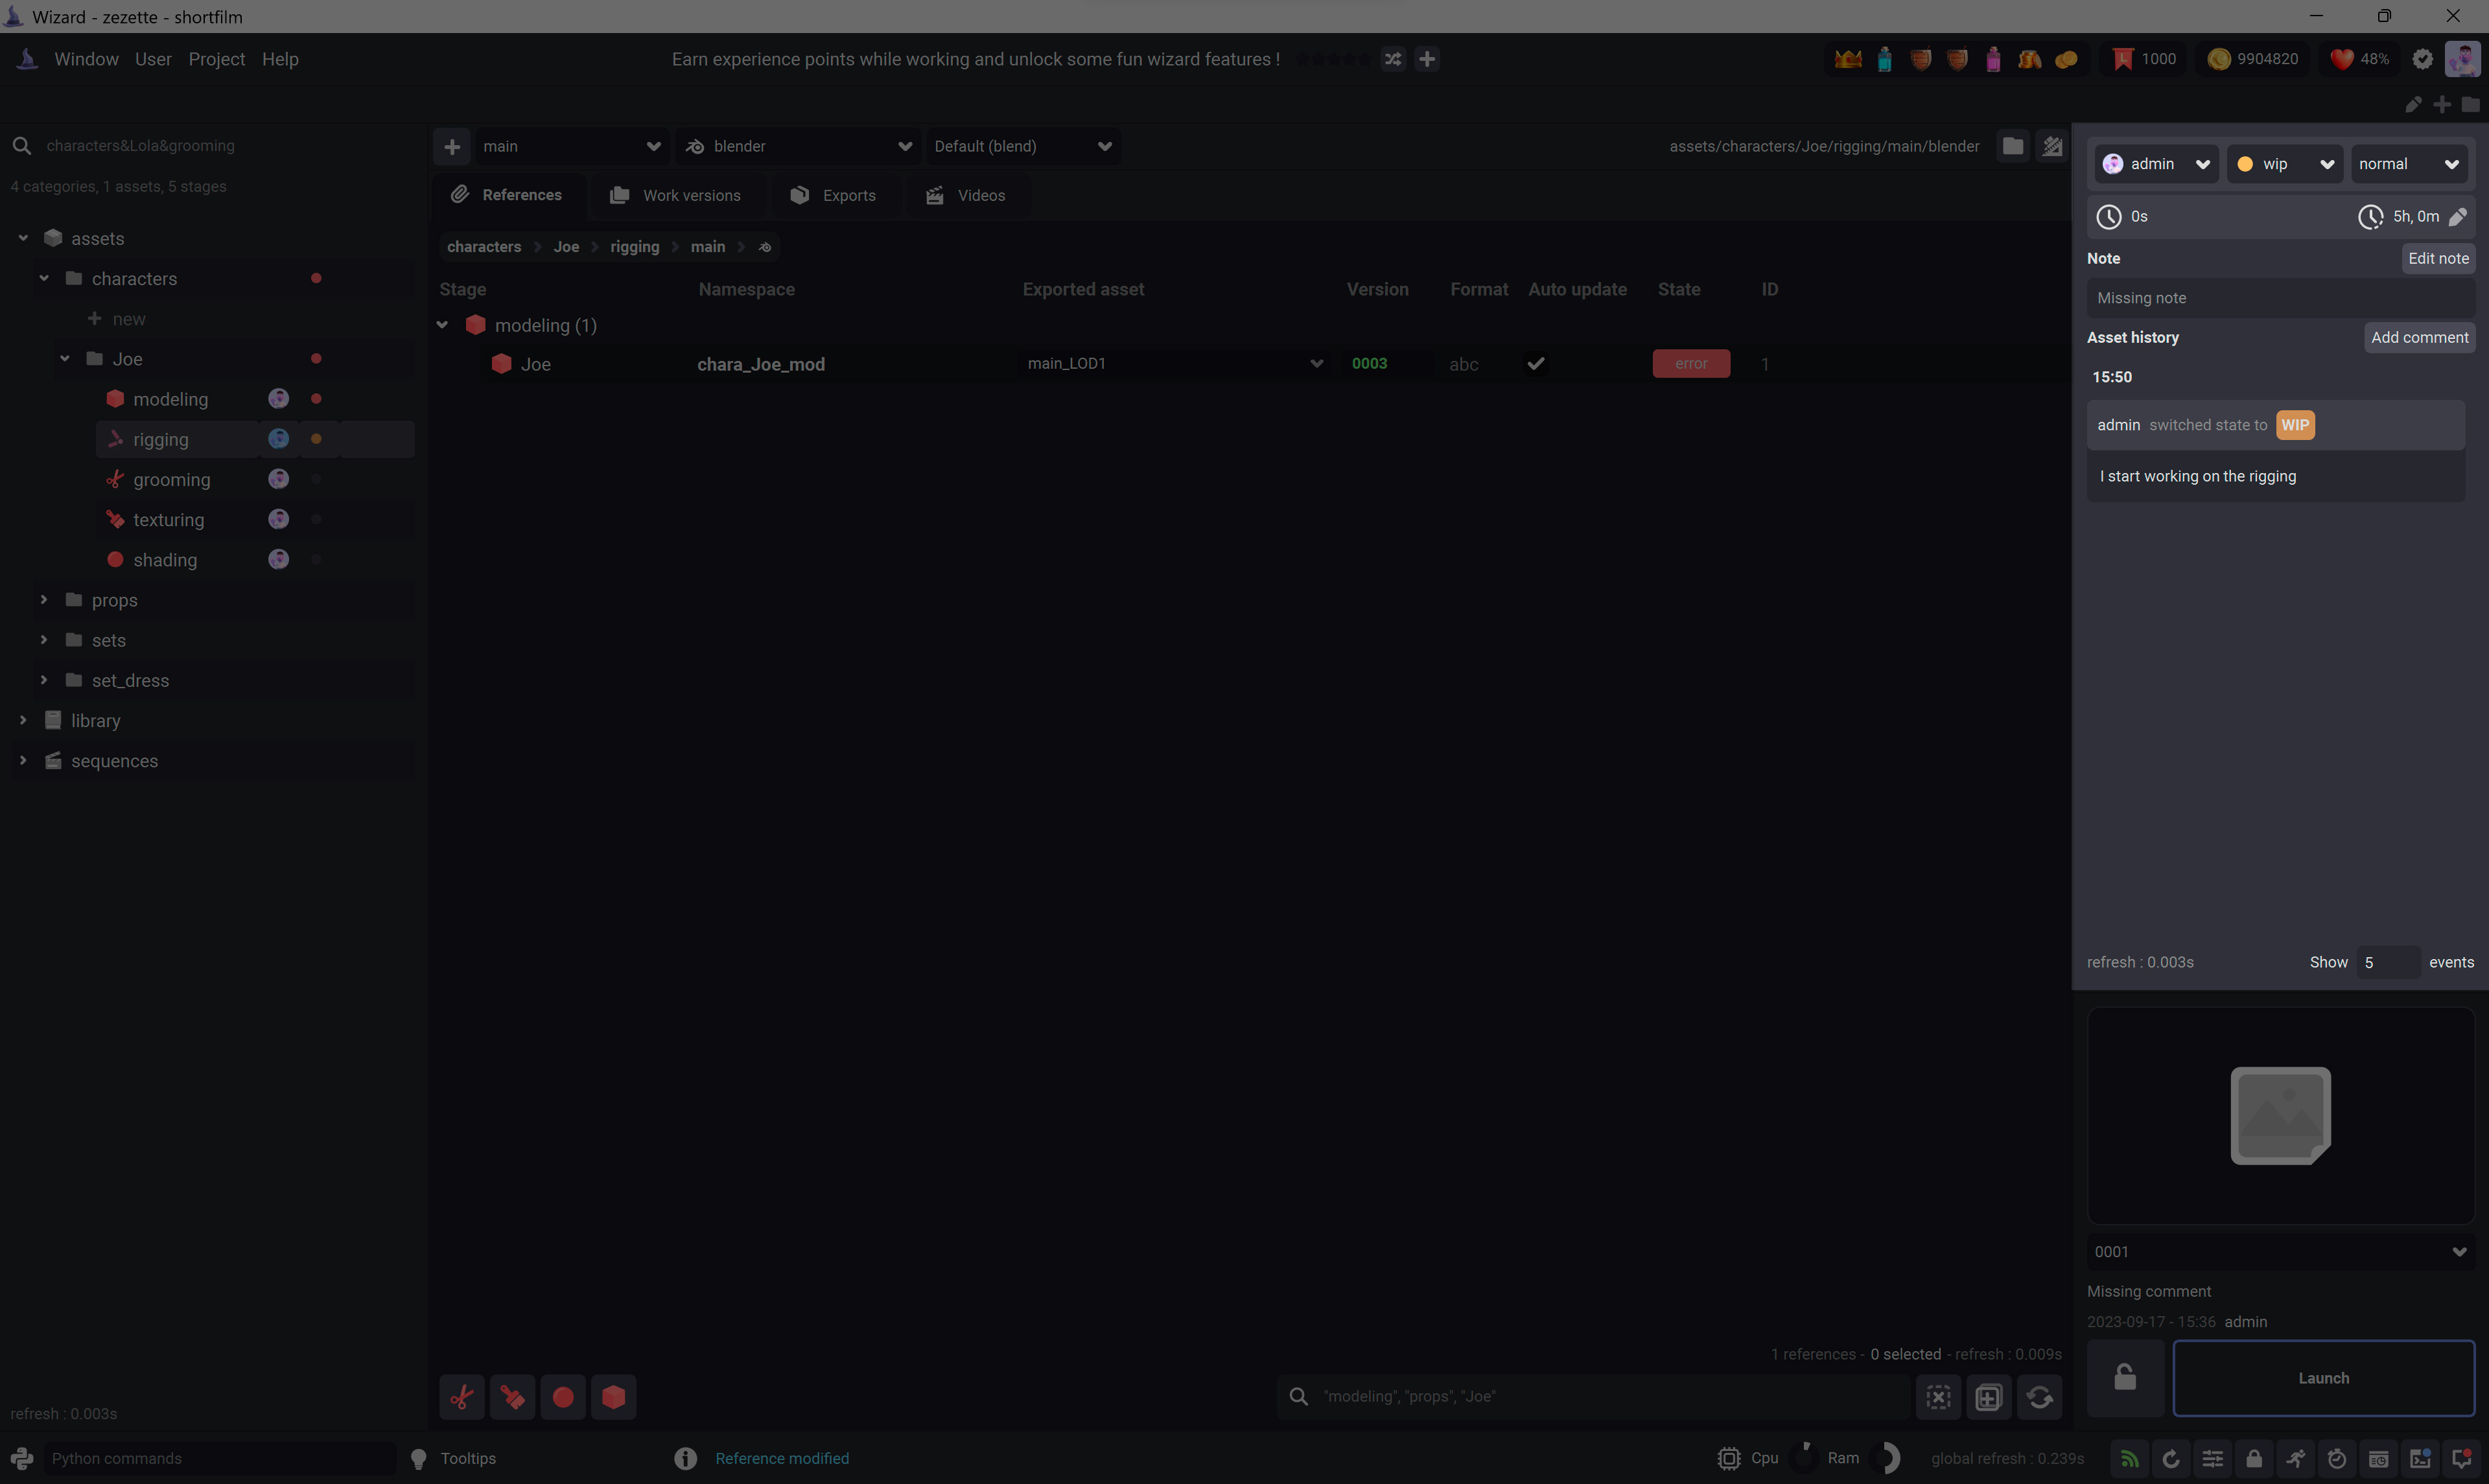Switch to the Videos tab
Viewport: 2489px width, 1484px height.
click(x=966, y=195)
